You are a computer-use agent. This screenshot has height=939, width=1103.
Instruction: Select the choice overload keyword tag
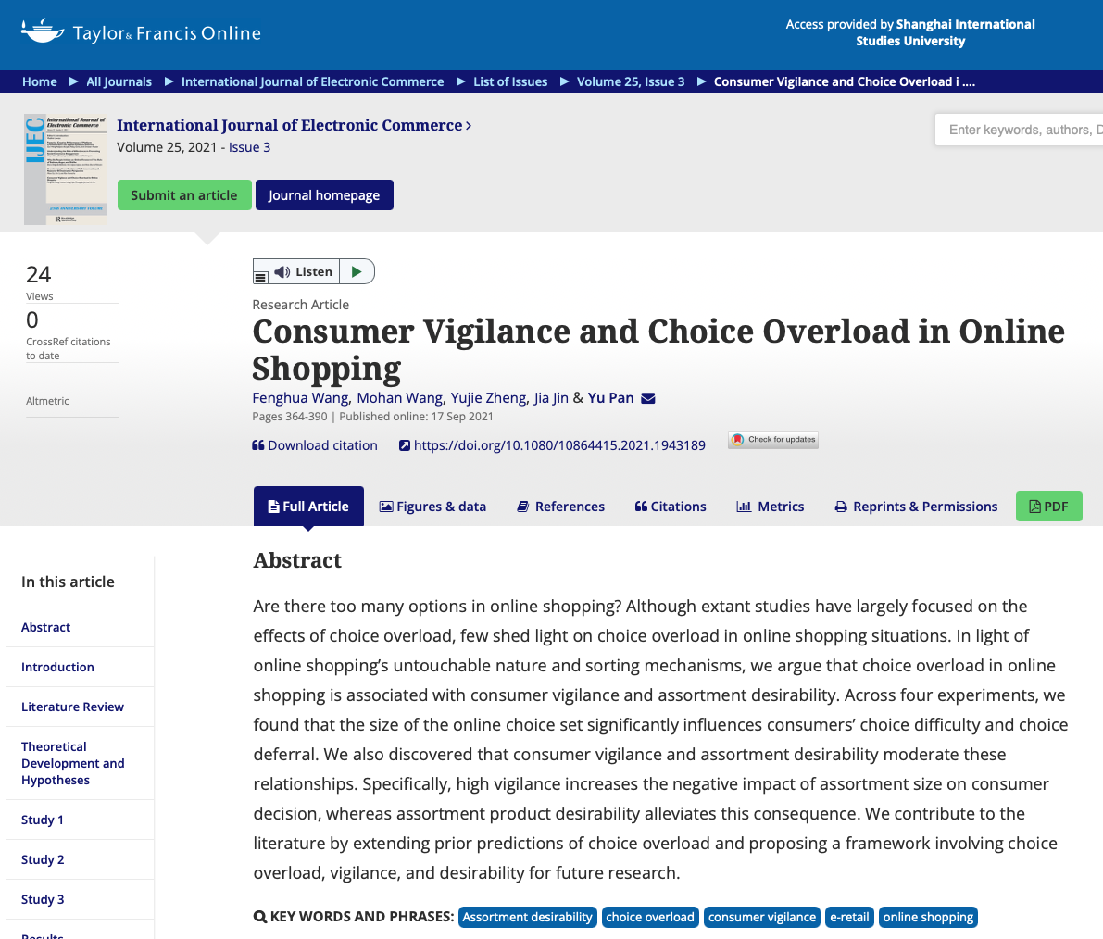point(650,917)
